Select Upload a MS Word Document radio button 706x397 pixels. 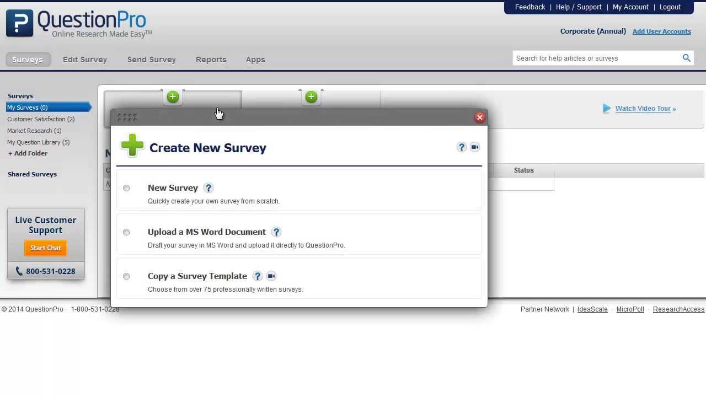pyautogui.click(x=126, y=232)
